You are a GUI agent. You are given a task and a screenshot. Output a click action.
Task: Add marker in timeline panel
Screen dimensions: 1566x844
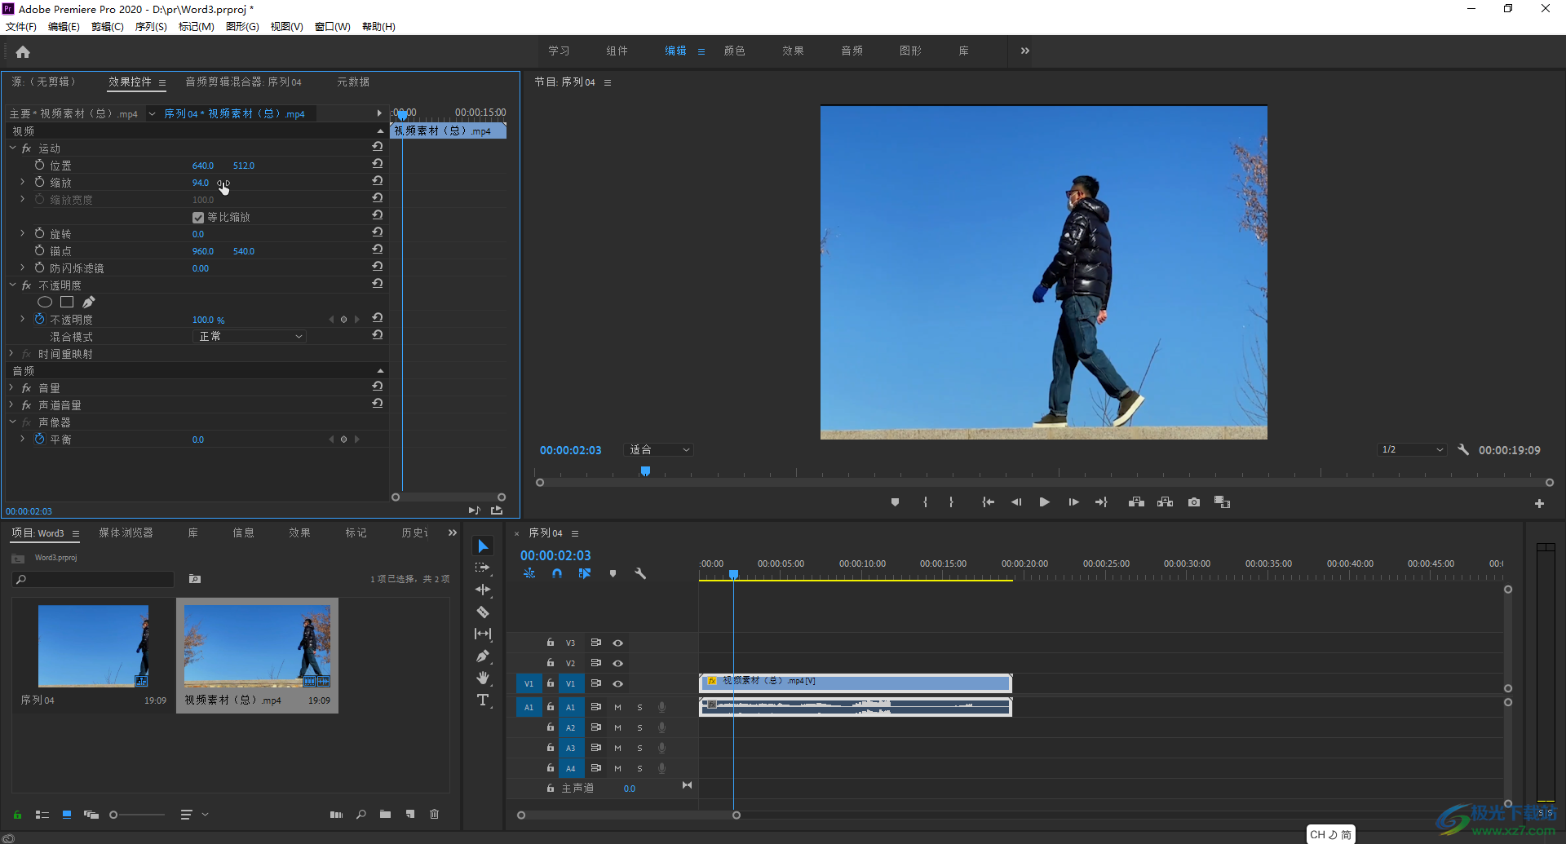pyautogui.click(x=613, y=573)
